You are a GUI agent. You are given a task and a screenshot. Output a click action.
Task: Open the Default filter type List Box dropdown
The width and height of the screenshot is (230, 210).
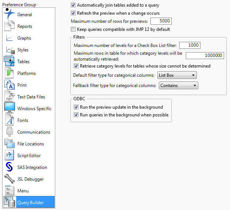click(x=177, y=75)
